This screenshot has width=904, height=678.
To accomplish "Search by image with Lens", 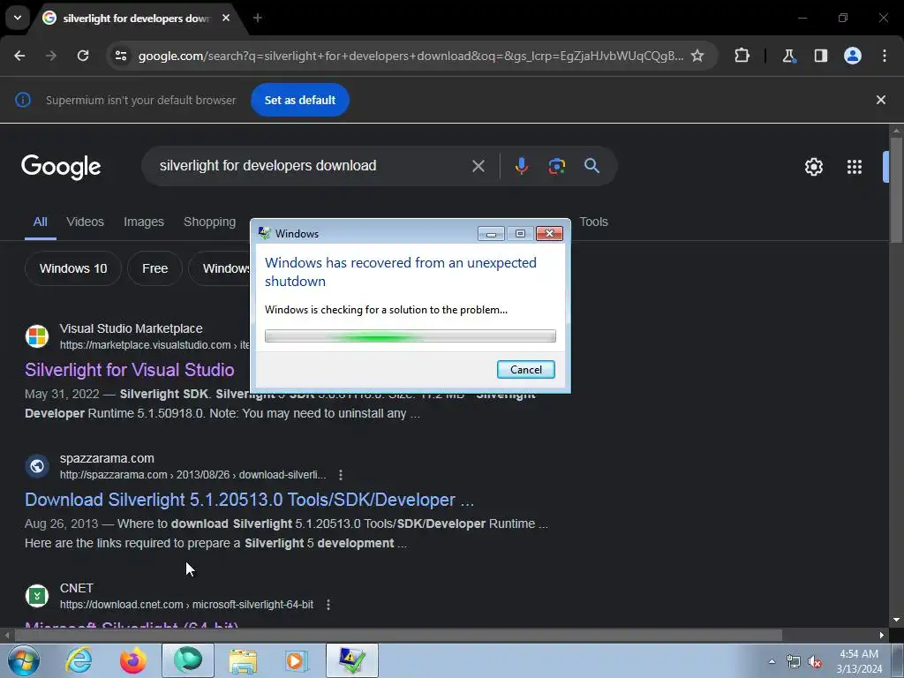I will tap(556, 166).
